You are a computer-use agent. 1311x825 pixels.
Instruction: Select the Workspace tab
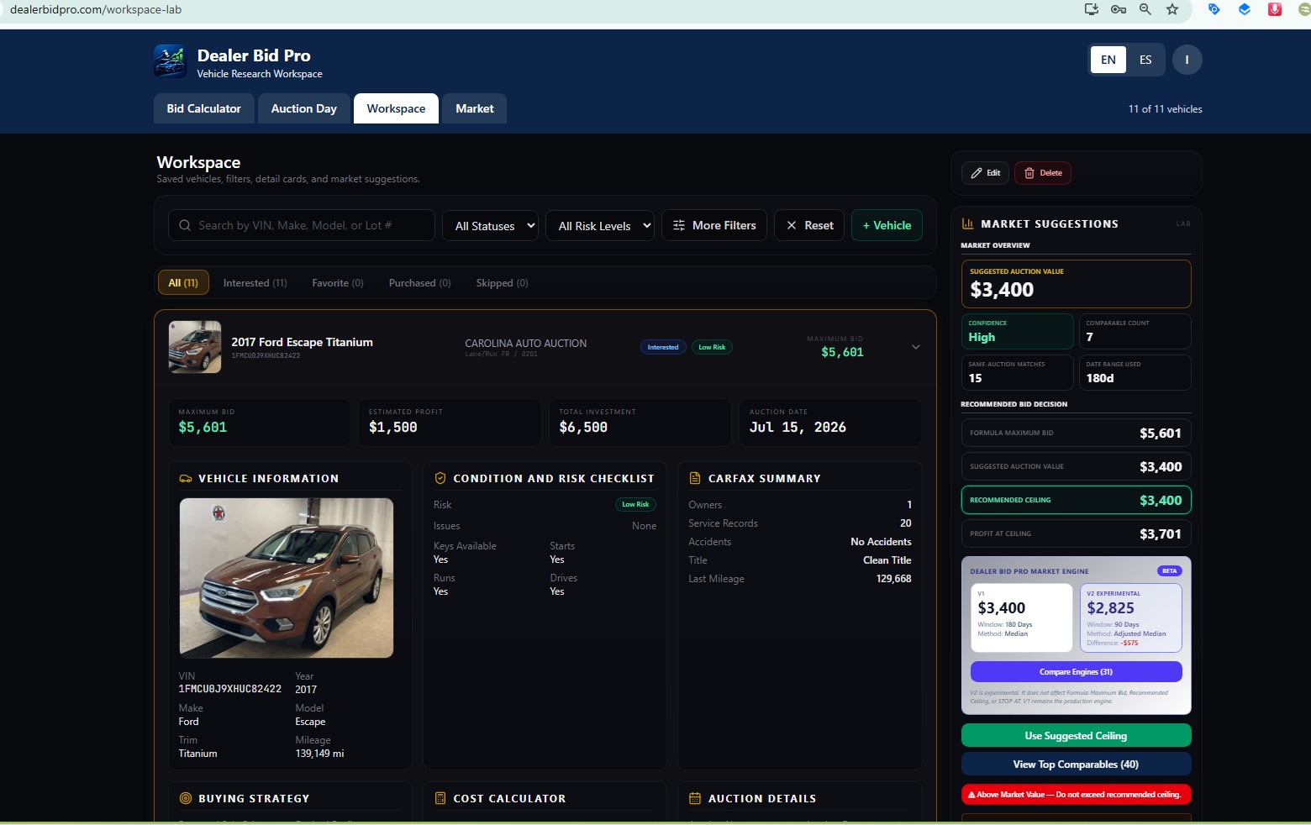(x=396, y=108)
